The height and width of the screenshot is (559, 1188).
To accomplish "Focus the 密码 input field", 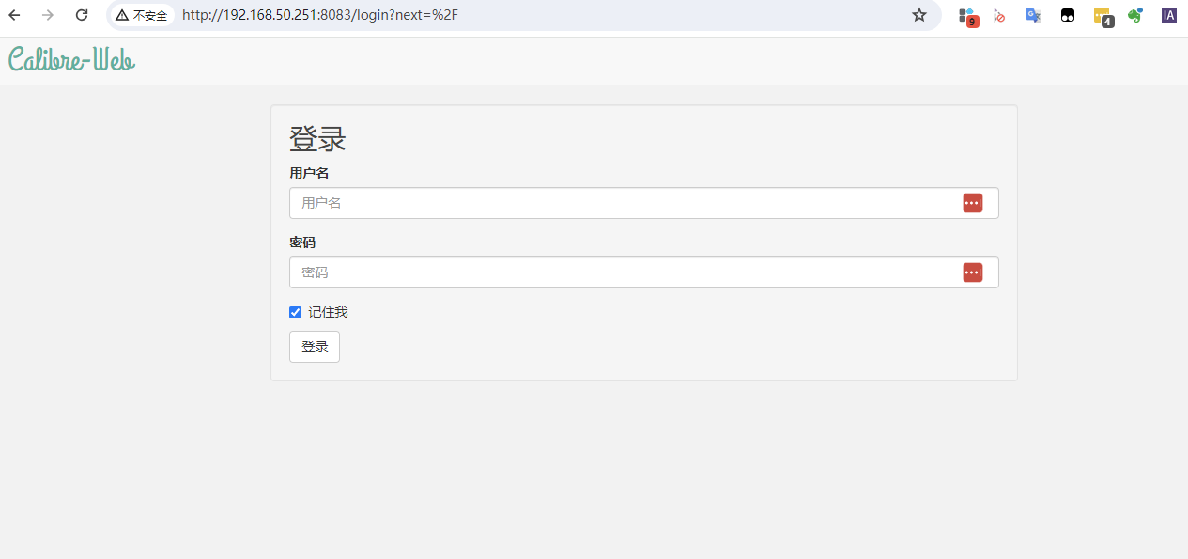I will pyautogui.click(x=620, y=272).
